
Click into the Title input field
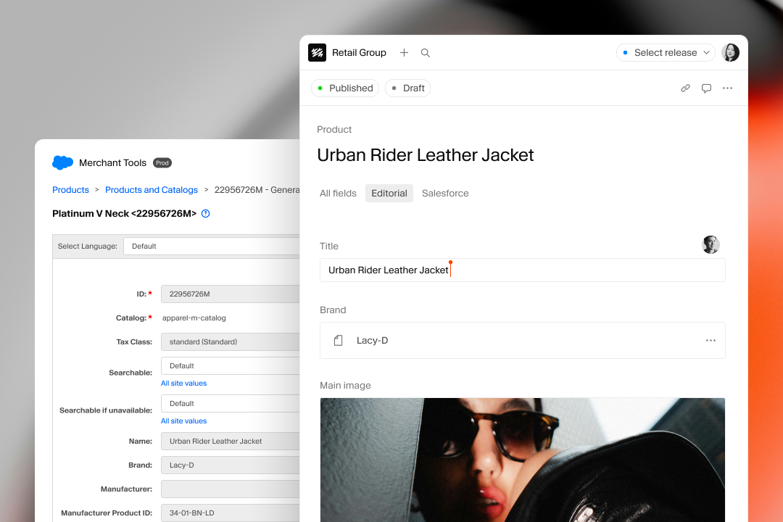tap(522, 270)
